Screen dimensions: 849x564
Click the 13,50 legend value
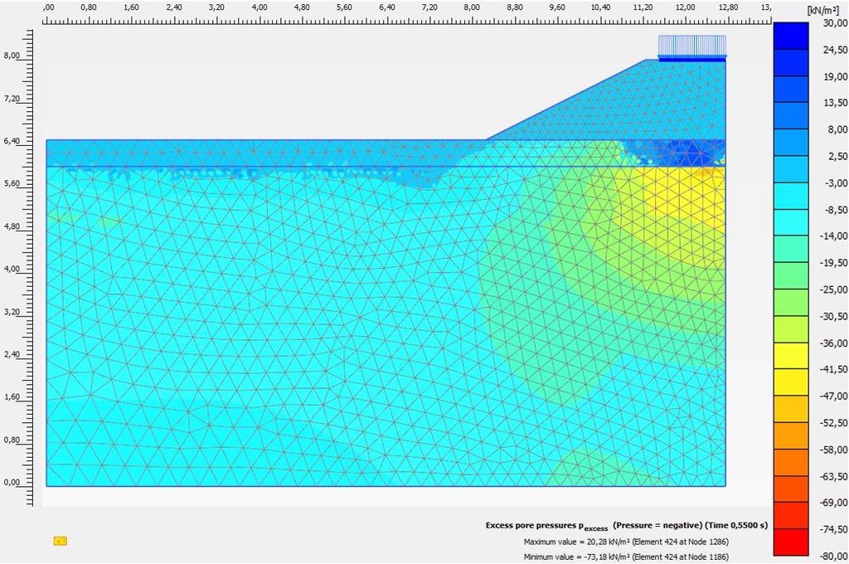tap(835, 102)
